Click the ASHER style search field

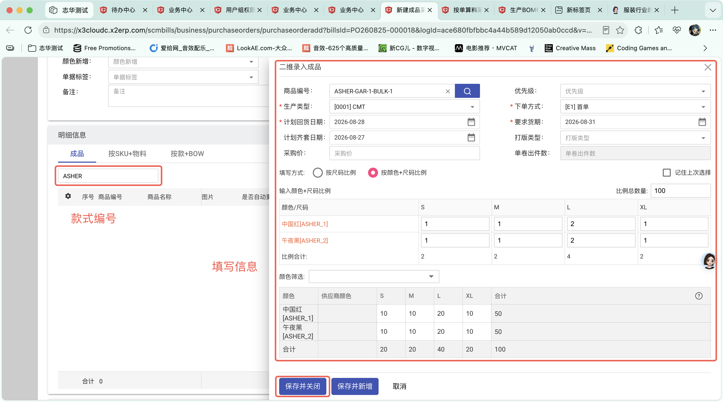108,176
